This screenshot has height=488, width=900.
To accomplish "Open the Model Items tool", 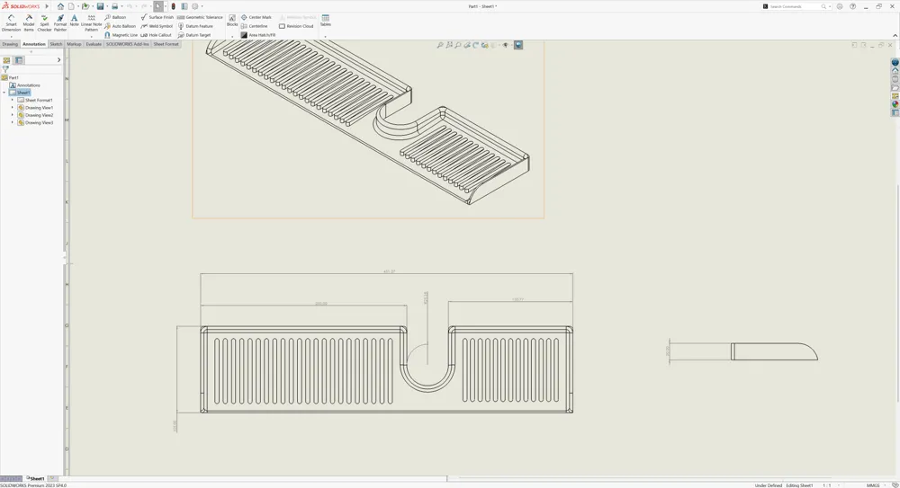I will (x=29, y=23).
